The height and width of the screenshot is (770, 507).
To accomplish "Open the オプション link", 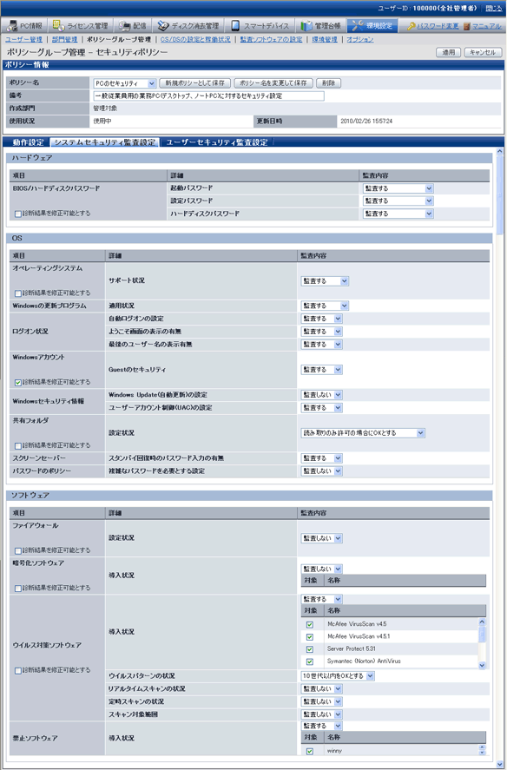I will (360, 39).
